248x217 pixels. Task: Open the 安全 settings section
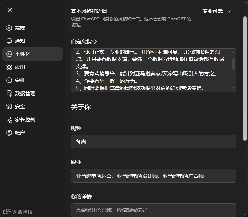click(32, 106)
